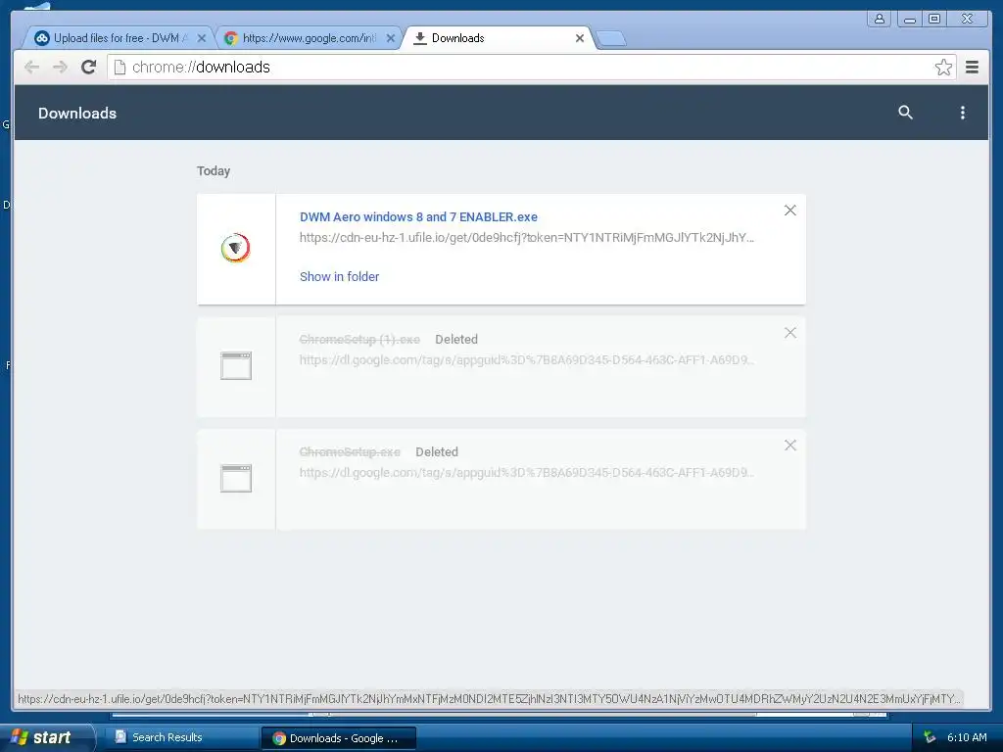Click the ChromeSetup.exe dl.google.com URL

pos(526,473)
